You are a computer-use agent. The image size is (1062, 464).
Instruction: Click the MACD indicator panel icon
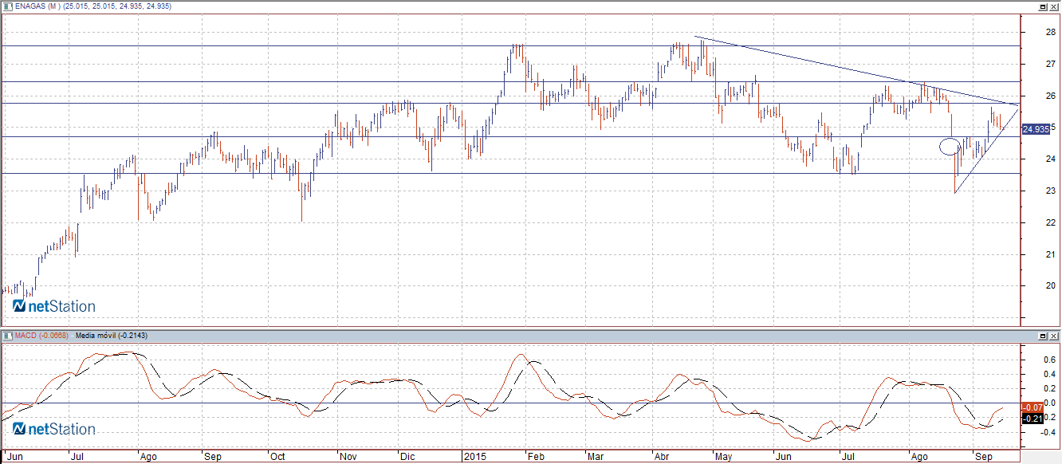(7, 335)
